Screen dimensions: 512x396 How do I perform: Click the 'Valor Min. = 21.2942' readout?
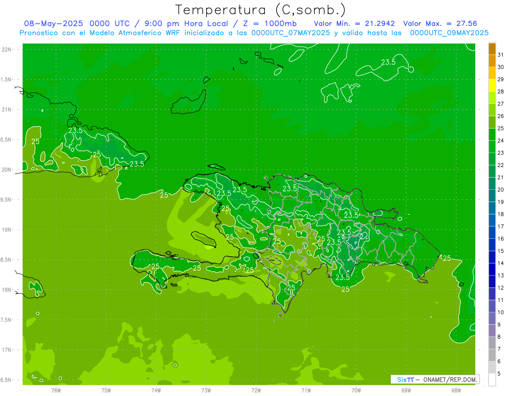tap(354, 23)
